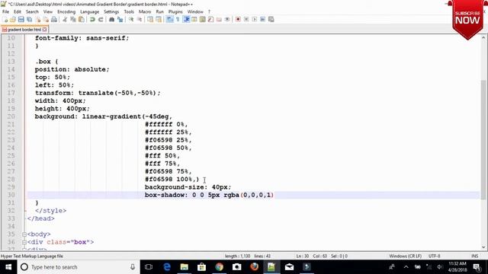The height and width of the screenshot is (274, 488).
Task: Print the document using the printer icon
Action: (54, 19)
